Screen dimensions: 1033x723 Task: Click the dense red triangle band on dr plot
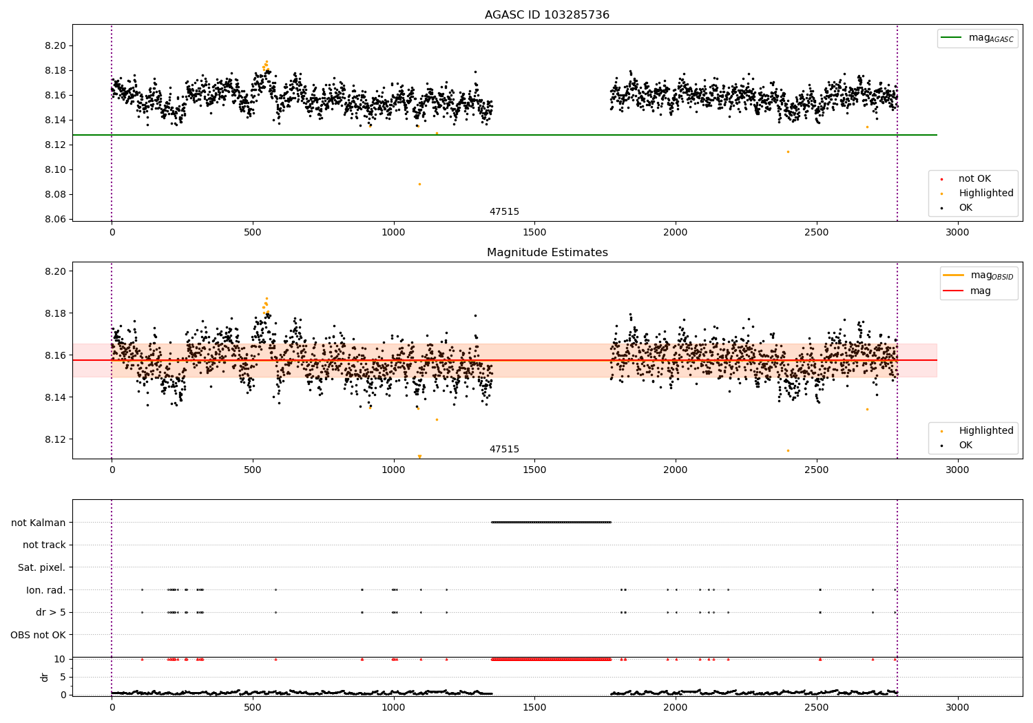(551, 659)
